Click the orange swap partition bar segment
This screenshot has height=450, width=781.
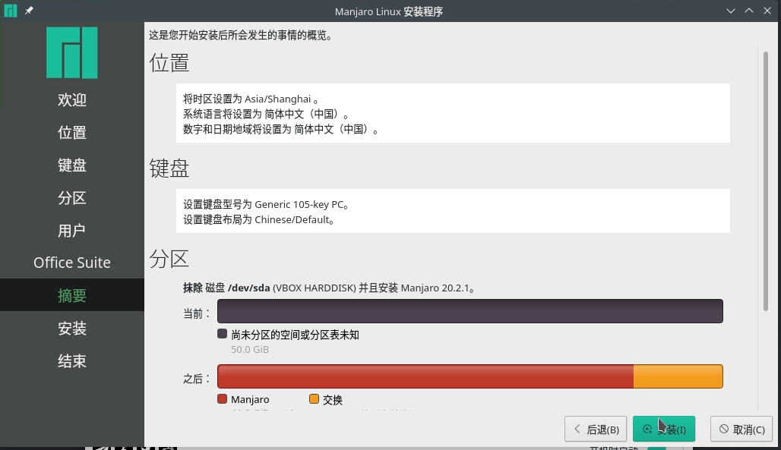[678, 376]
